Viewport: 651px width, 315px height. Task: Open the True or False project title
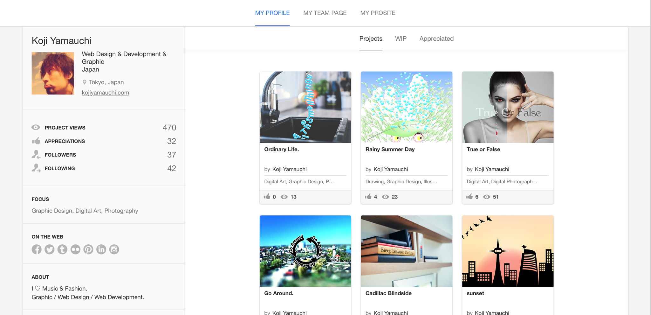pos(483,149)
